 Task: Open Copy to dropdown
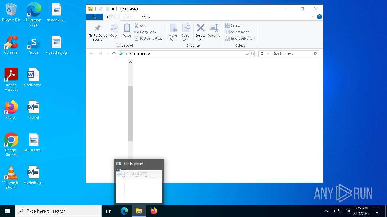pos(186,32)
